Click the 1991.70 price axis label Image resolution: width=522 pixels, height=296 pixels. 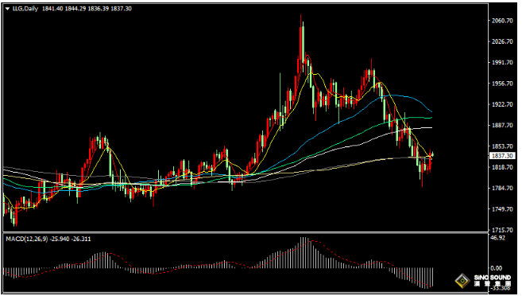click(502, 63)
